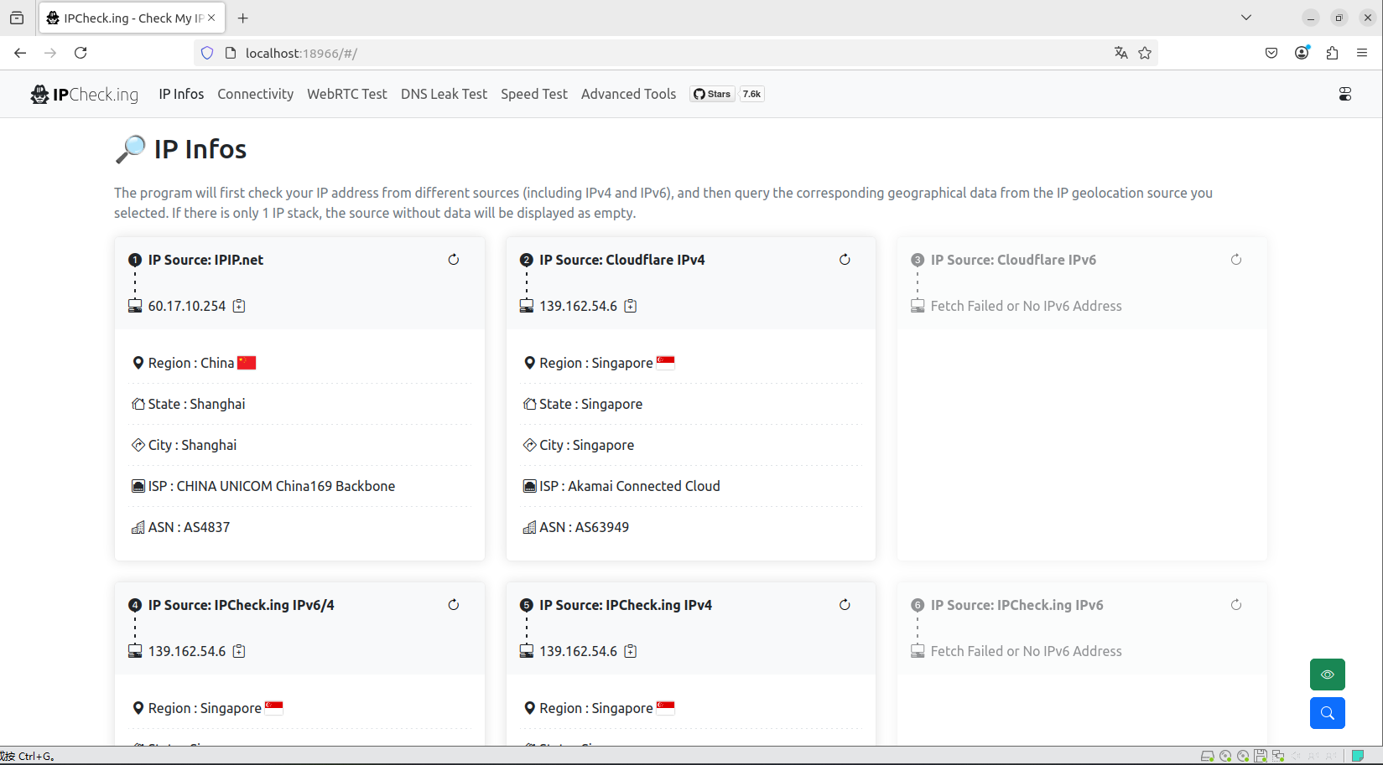The height and width of the screenshot is (765, 1383).
Task: Toggle the dark mode switch in navbar
Action: [x=1344, y=94]
